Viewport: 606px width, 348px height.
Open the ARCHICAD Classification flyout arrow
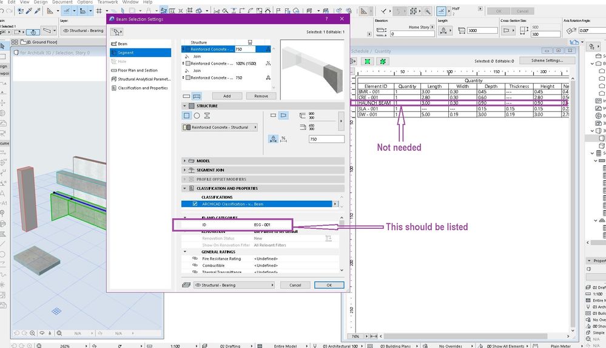coord(335,204)
